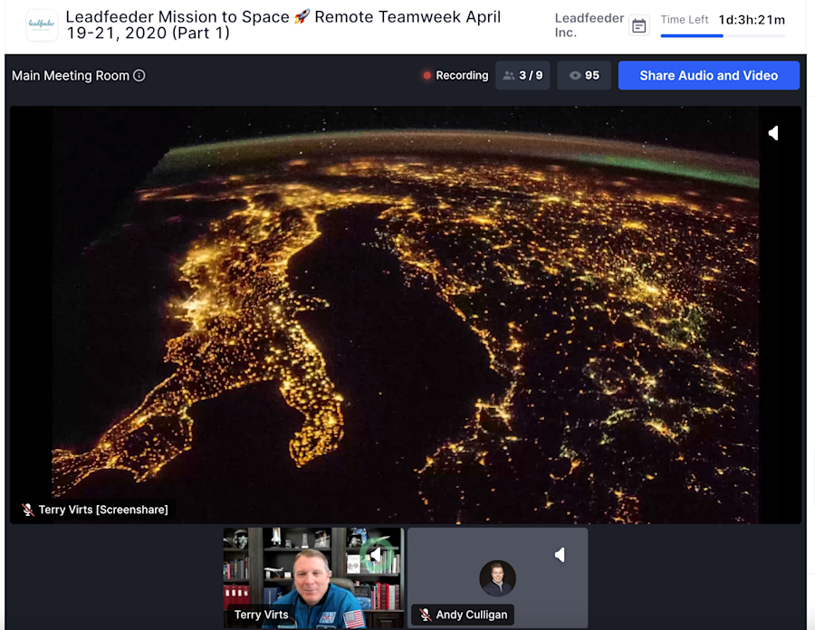Image resolution: width=815 pixels, height=630 pixels.
Task: Toggle the speaker icon on Andy Culligan tile
Action: point(560,554)
